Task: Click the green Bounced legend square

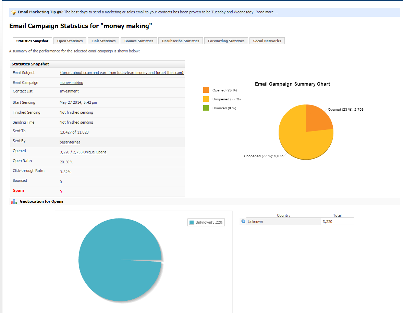Action: point(206,108)
